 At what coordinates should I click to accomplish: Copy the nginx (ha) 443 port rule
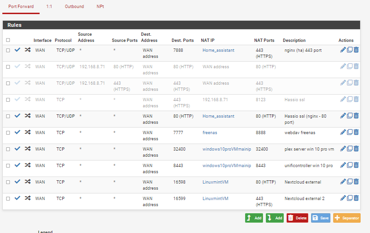(350, 50)
